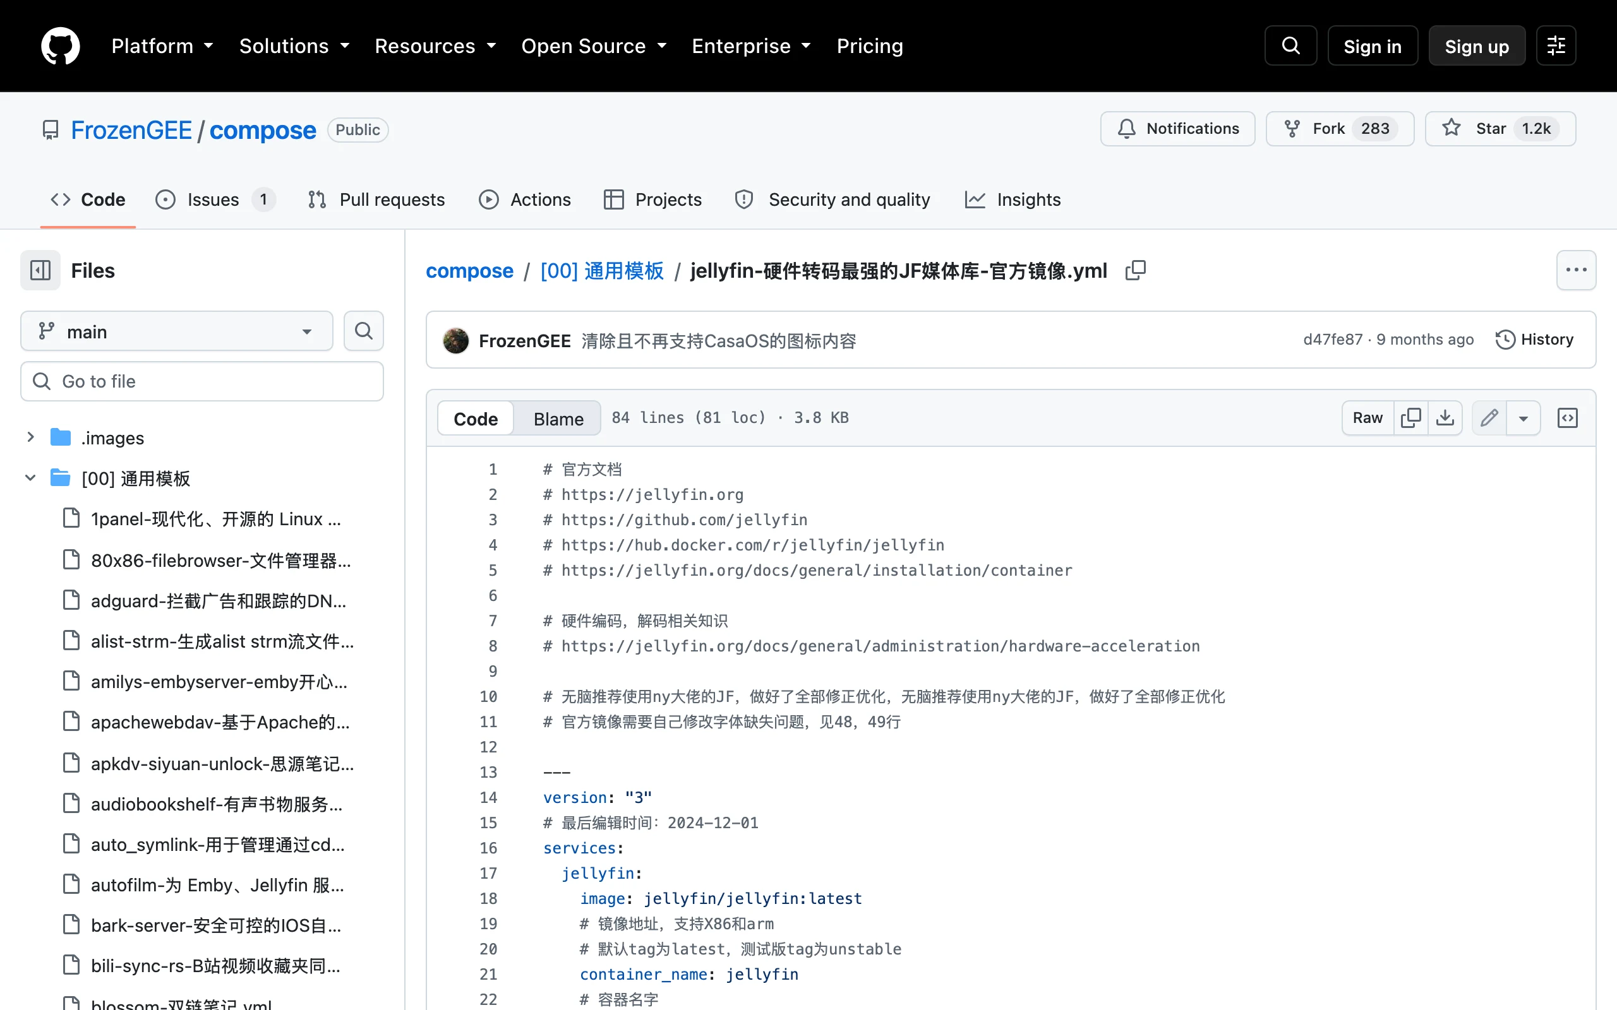Viewport: 1617px width, 1010px height.
Task: Expand the Solutions menu
Action: [x=295, y=45]
